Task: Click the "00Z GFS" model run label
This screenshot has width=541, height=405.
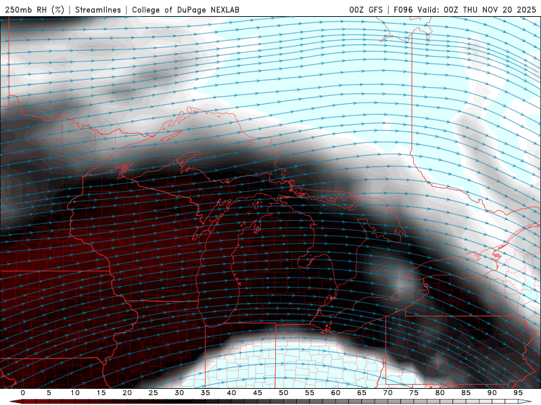Action: [x=366, y=9]
